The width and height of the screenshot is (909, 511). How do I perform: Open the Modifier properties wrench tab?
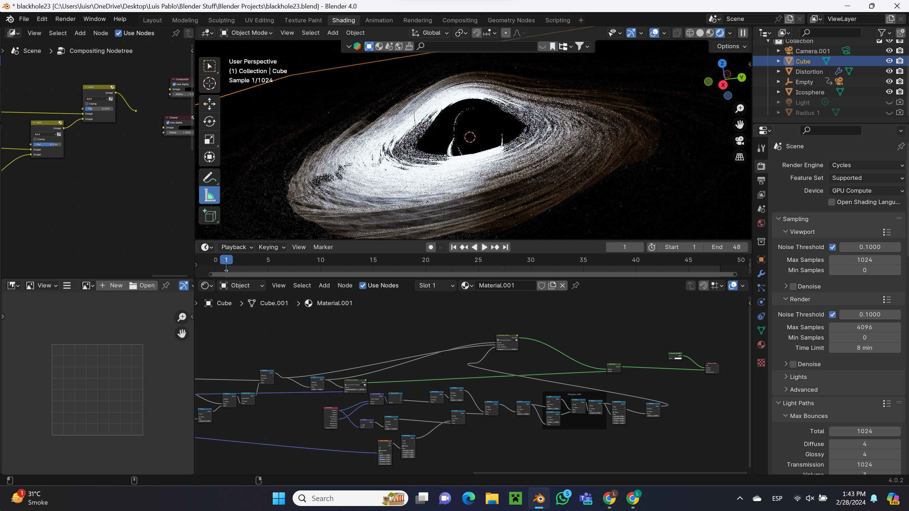coord(761,274)
